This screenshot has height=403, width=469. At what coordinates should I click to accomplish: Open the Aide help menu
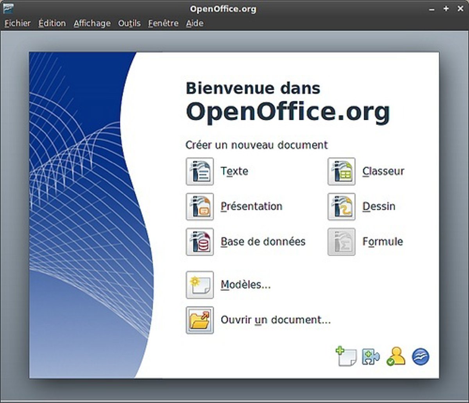(x=194, y=23)
